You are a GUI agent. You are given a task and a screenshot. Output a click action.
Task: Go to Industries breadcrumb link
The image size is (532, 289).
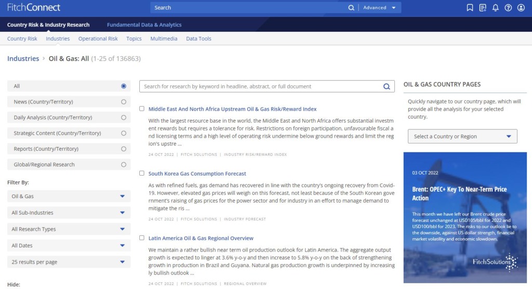tap(23, 59)
